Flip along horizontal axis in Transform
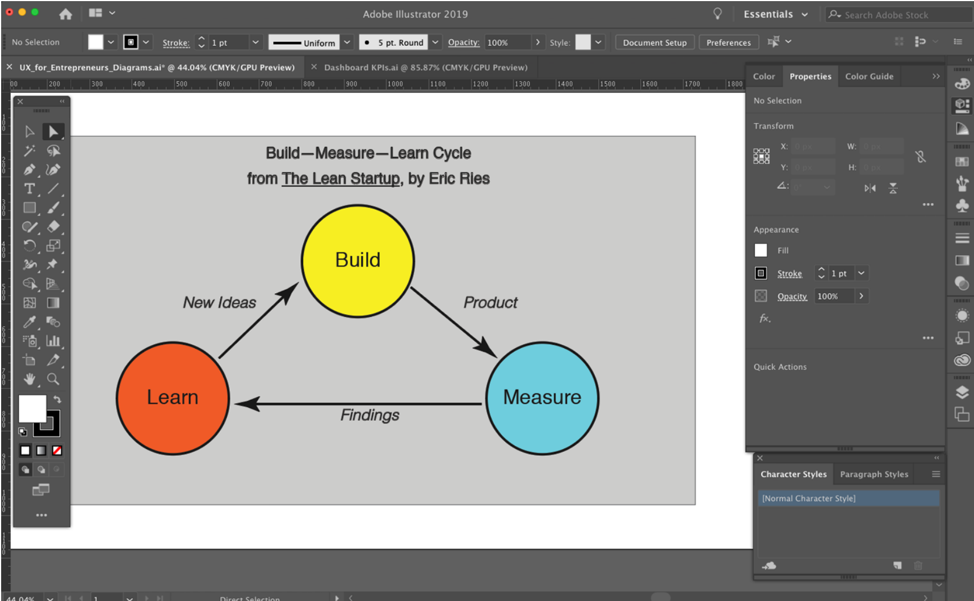974x601 pixels. (870, 188)
